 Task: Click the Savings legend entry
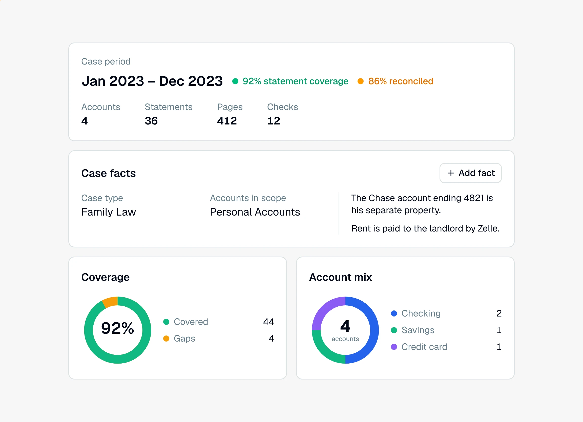pyautogui.click(x=446, y=330)
